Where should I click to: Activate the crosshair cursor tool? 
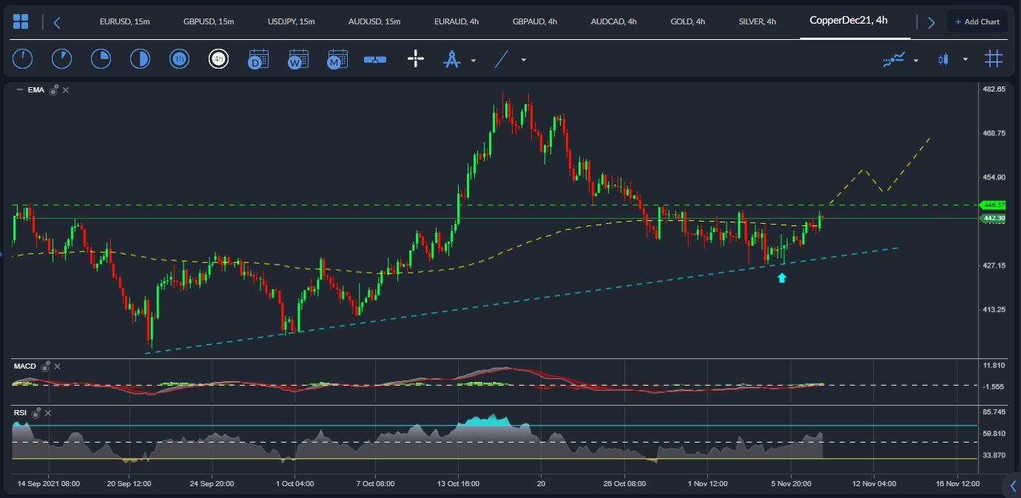coord(416,59)
